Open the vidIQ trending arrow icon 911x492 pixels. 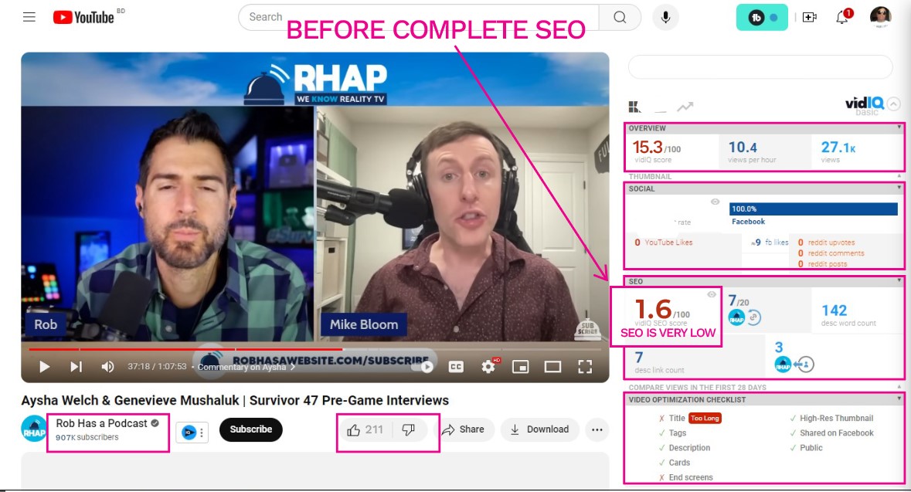[685, 107]
